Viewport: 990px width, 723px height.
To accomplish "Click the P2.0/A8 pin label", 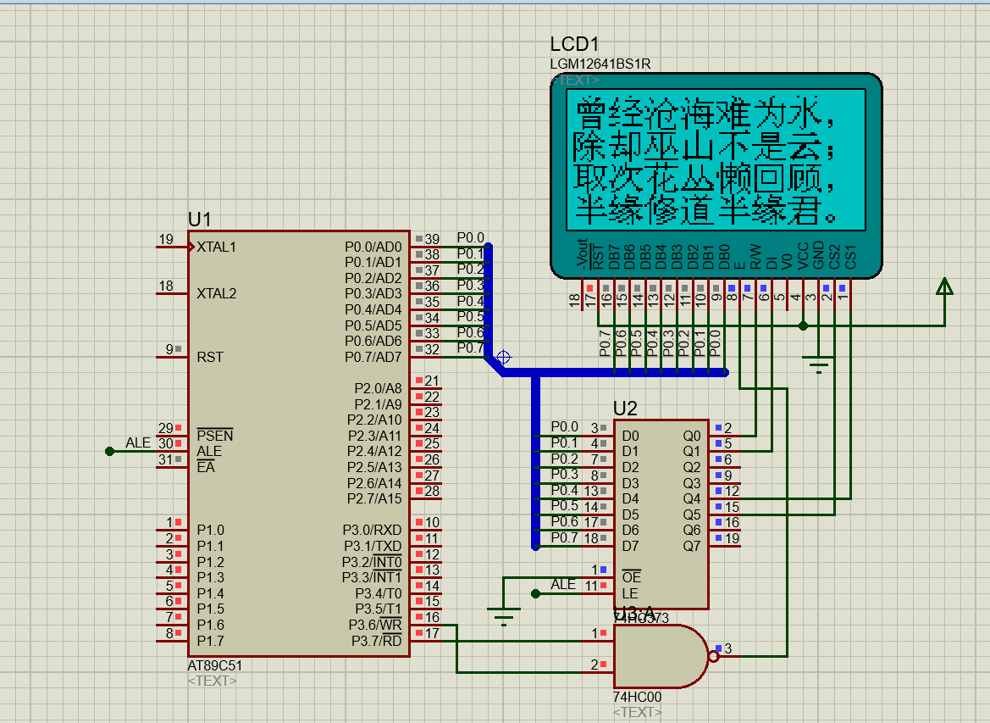I will [378, 388].
